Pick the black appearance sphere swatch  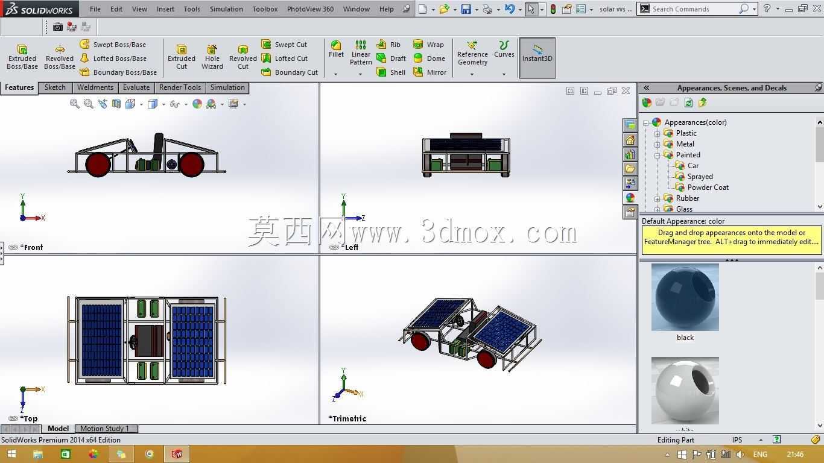point(685,297)
